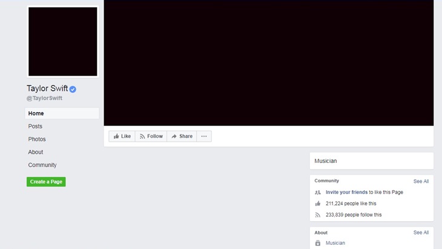
Task: Switch to the About tab in the sidebar
Action: (x=36, y=152)
